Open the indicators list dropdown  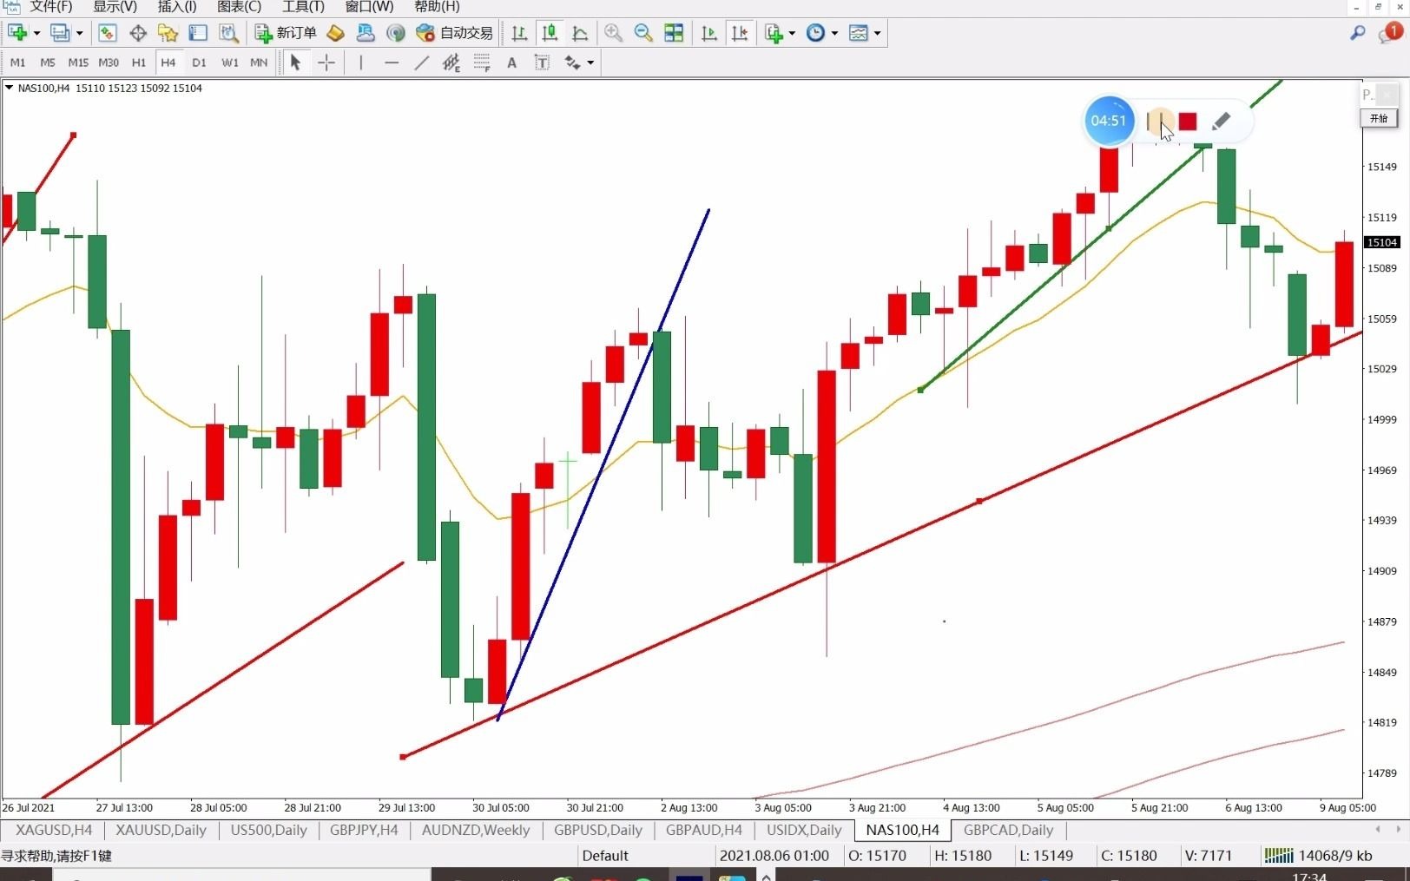pos(781,33)
